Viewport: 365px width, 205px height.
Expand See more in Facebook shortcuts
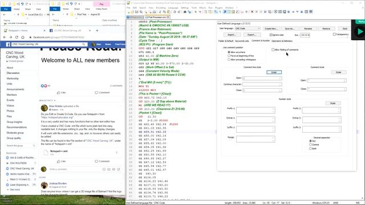(x=15, y=190)
